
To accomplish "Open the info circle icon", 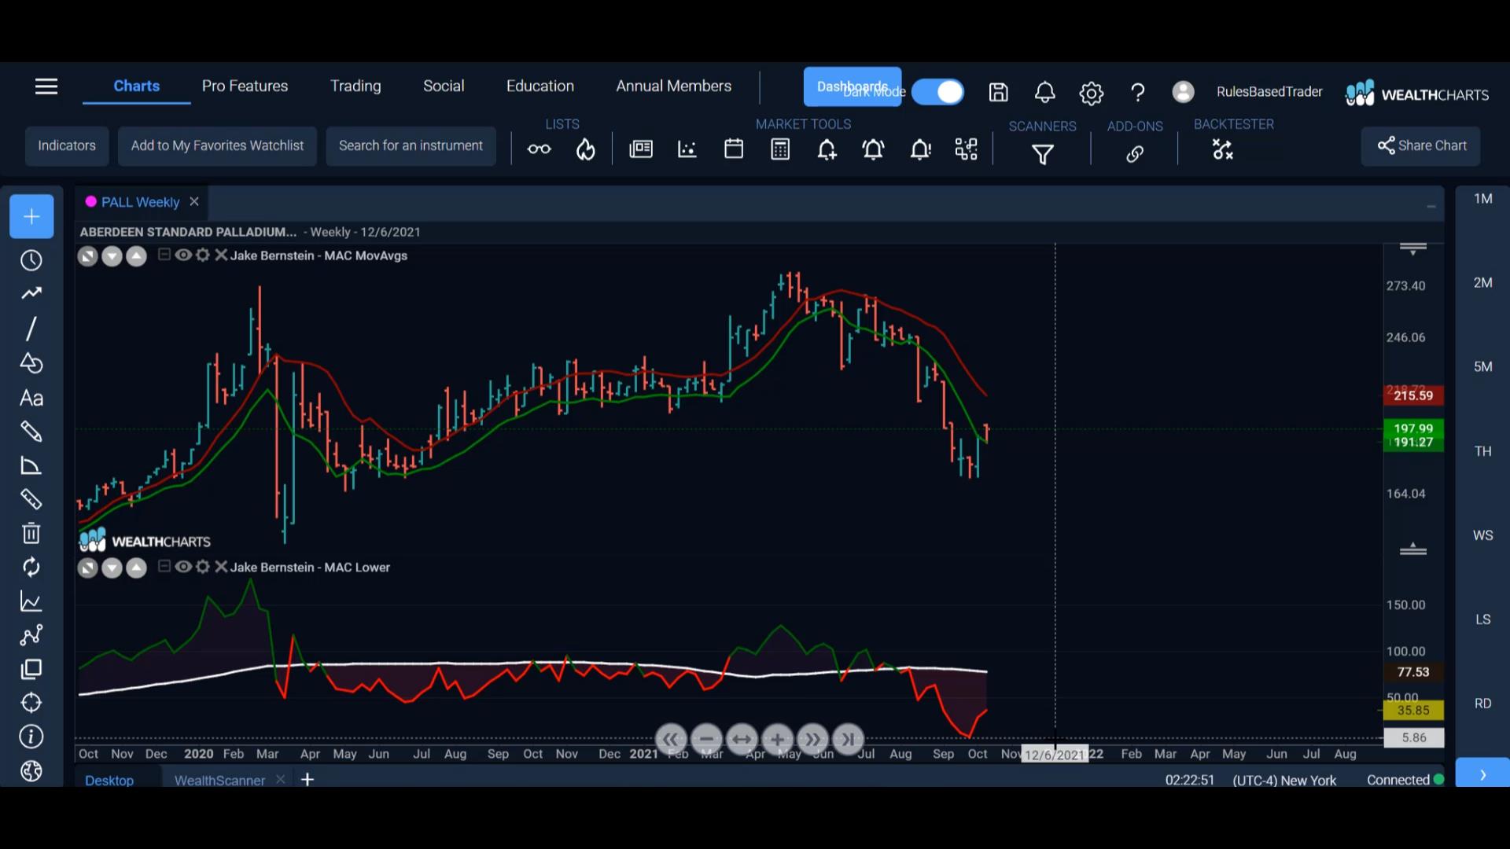I will tap(31, 737).
